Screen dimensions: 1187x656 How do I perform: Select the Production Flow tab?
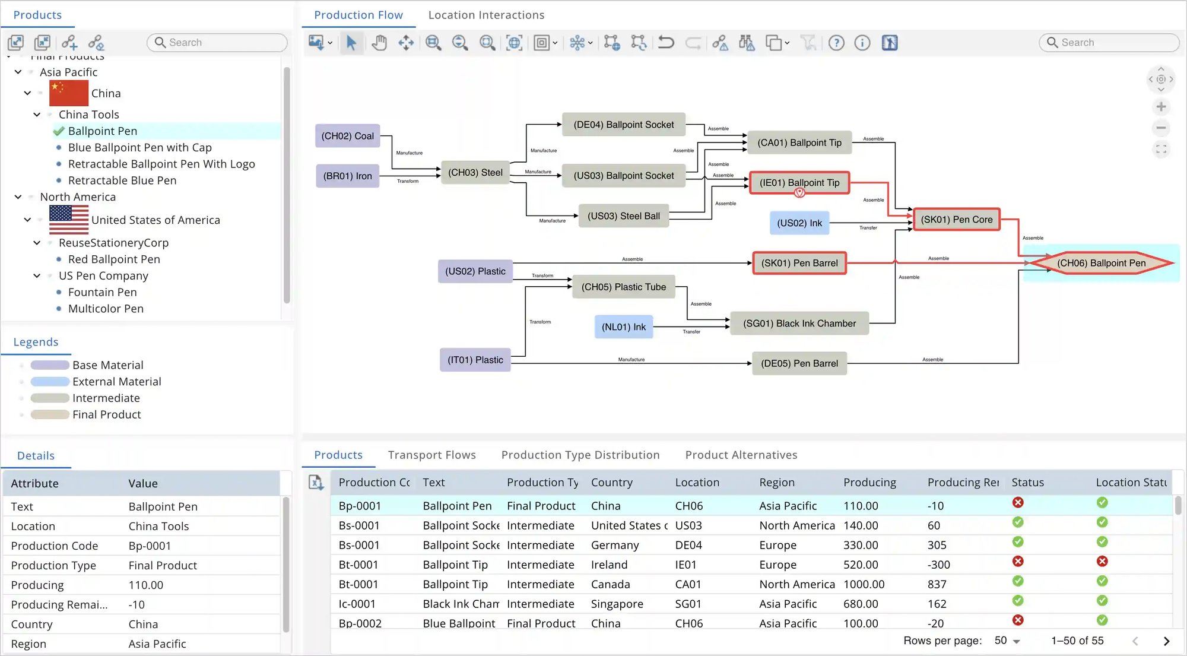click(x=358, y=15)
